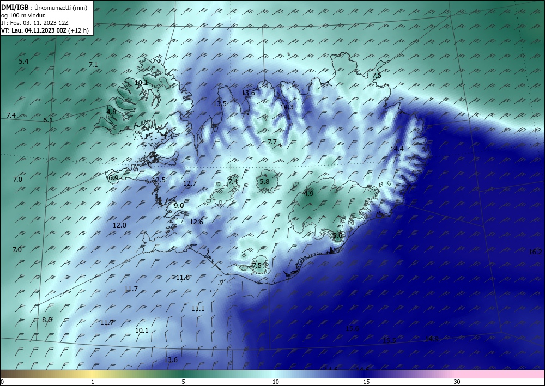The image size is (545, 386).
Task: Click the 11.1 map value
Action: tap(198, 309)
